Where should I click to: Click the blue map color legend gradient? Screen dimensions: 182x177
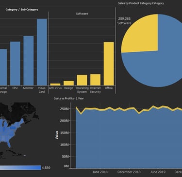[20, 168]
